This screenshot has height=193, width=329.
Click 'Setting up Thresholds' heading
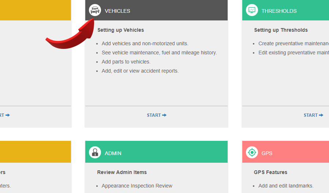coord(281,30)
